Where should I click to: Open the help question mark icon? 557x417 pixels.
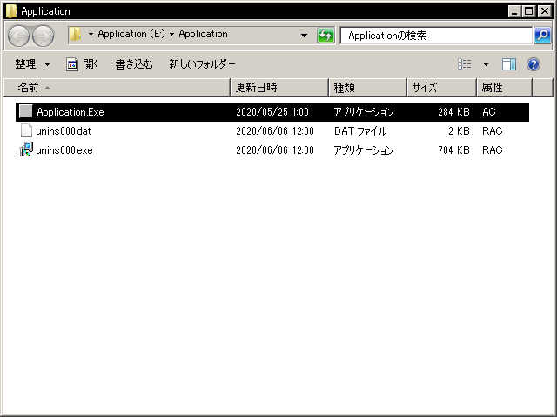[534, 64]
